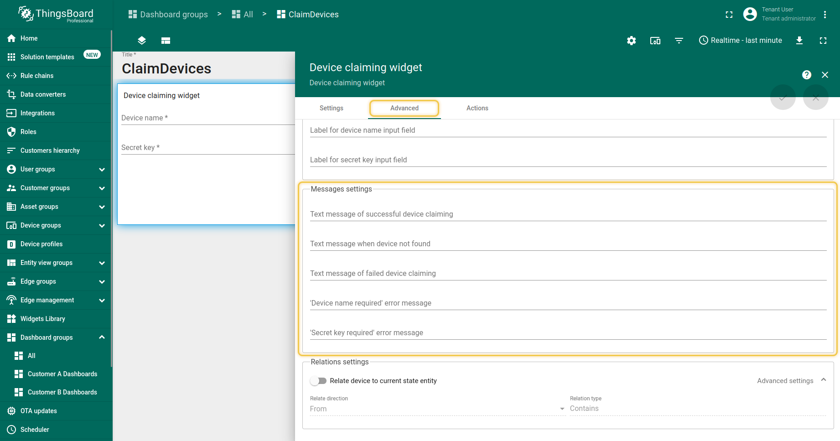
Task: Open the manage layouts icon
Action: [166, 41]
